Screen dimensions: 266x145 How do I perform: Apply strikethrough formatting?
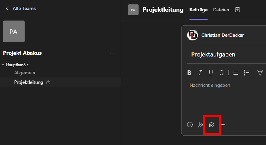tap(221, 73)
